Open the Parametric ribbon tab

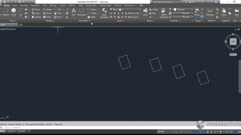coord(35,5)
